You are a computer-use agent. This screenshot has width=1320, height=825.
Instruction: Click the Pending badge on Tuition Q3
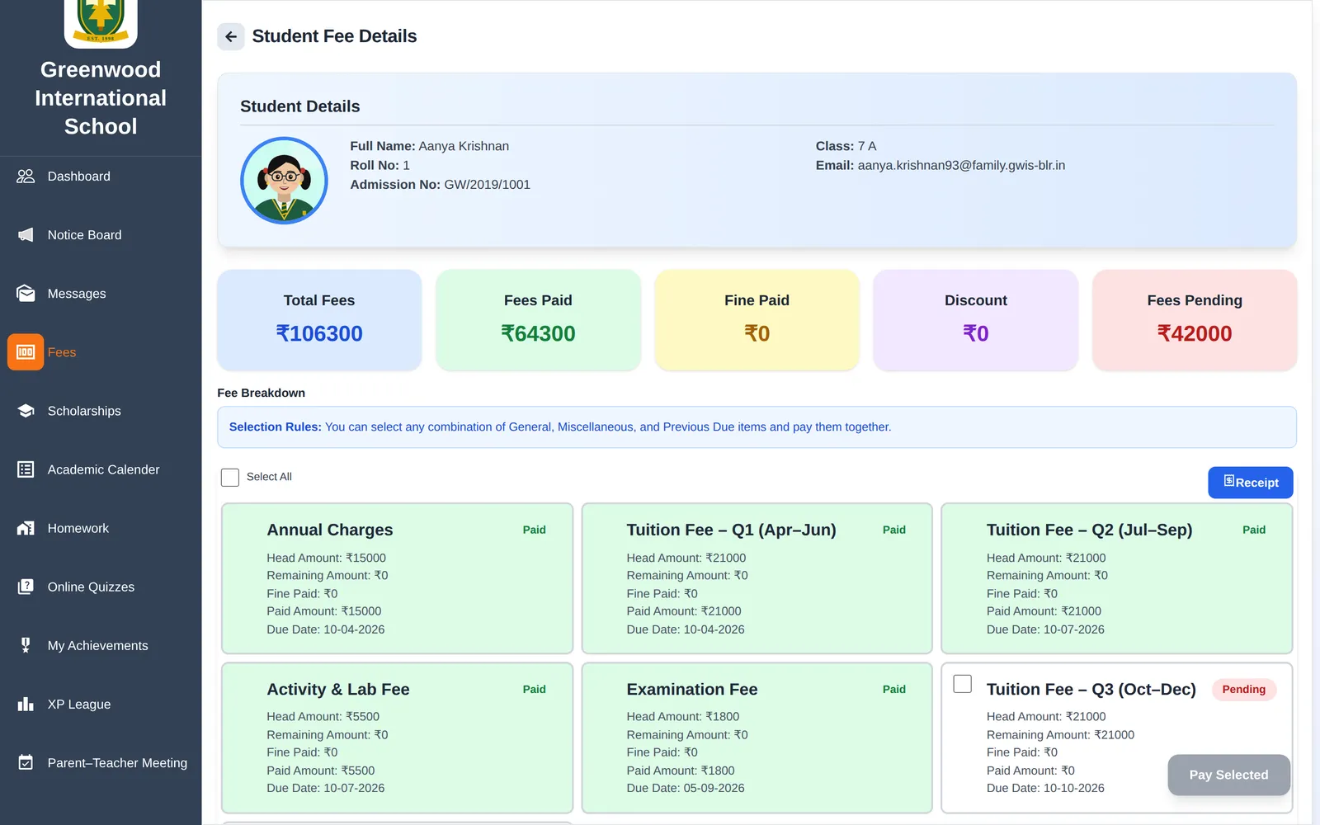1243,690
